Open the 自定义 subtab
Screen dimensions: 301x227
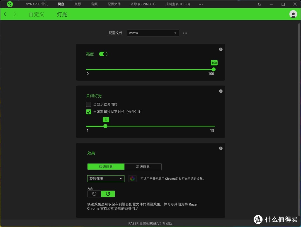[37, 14]
